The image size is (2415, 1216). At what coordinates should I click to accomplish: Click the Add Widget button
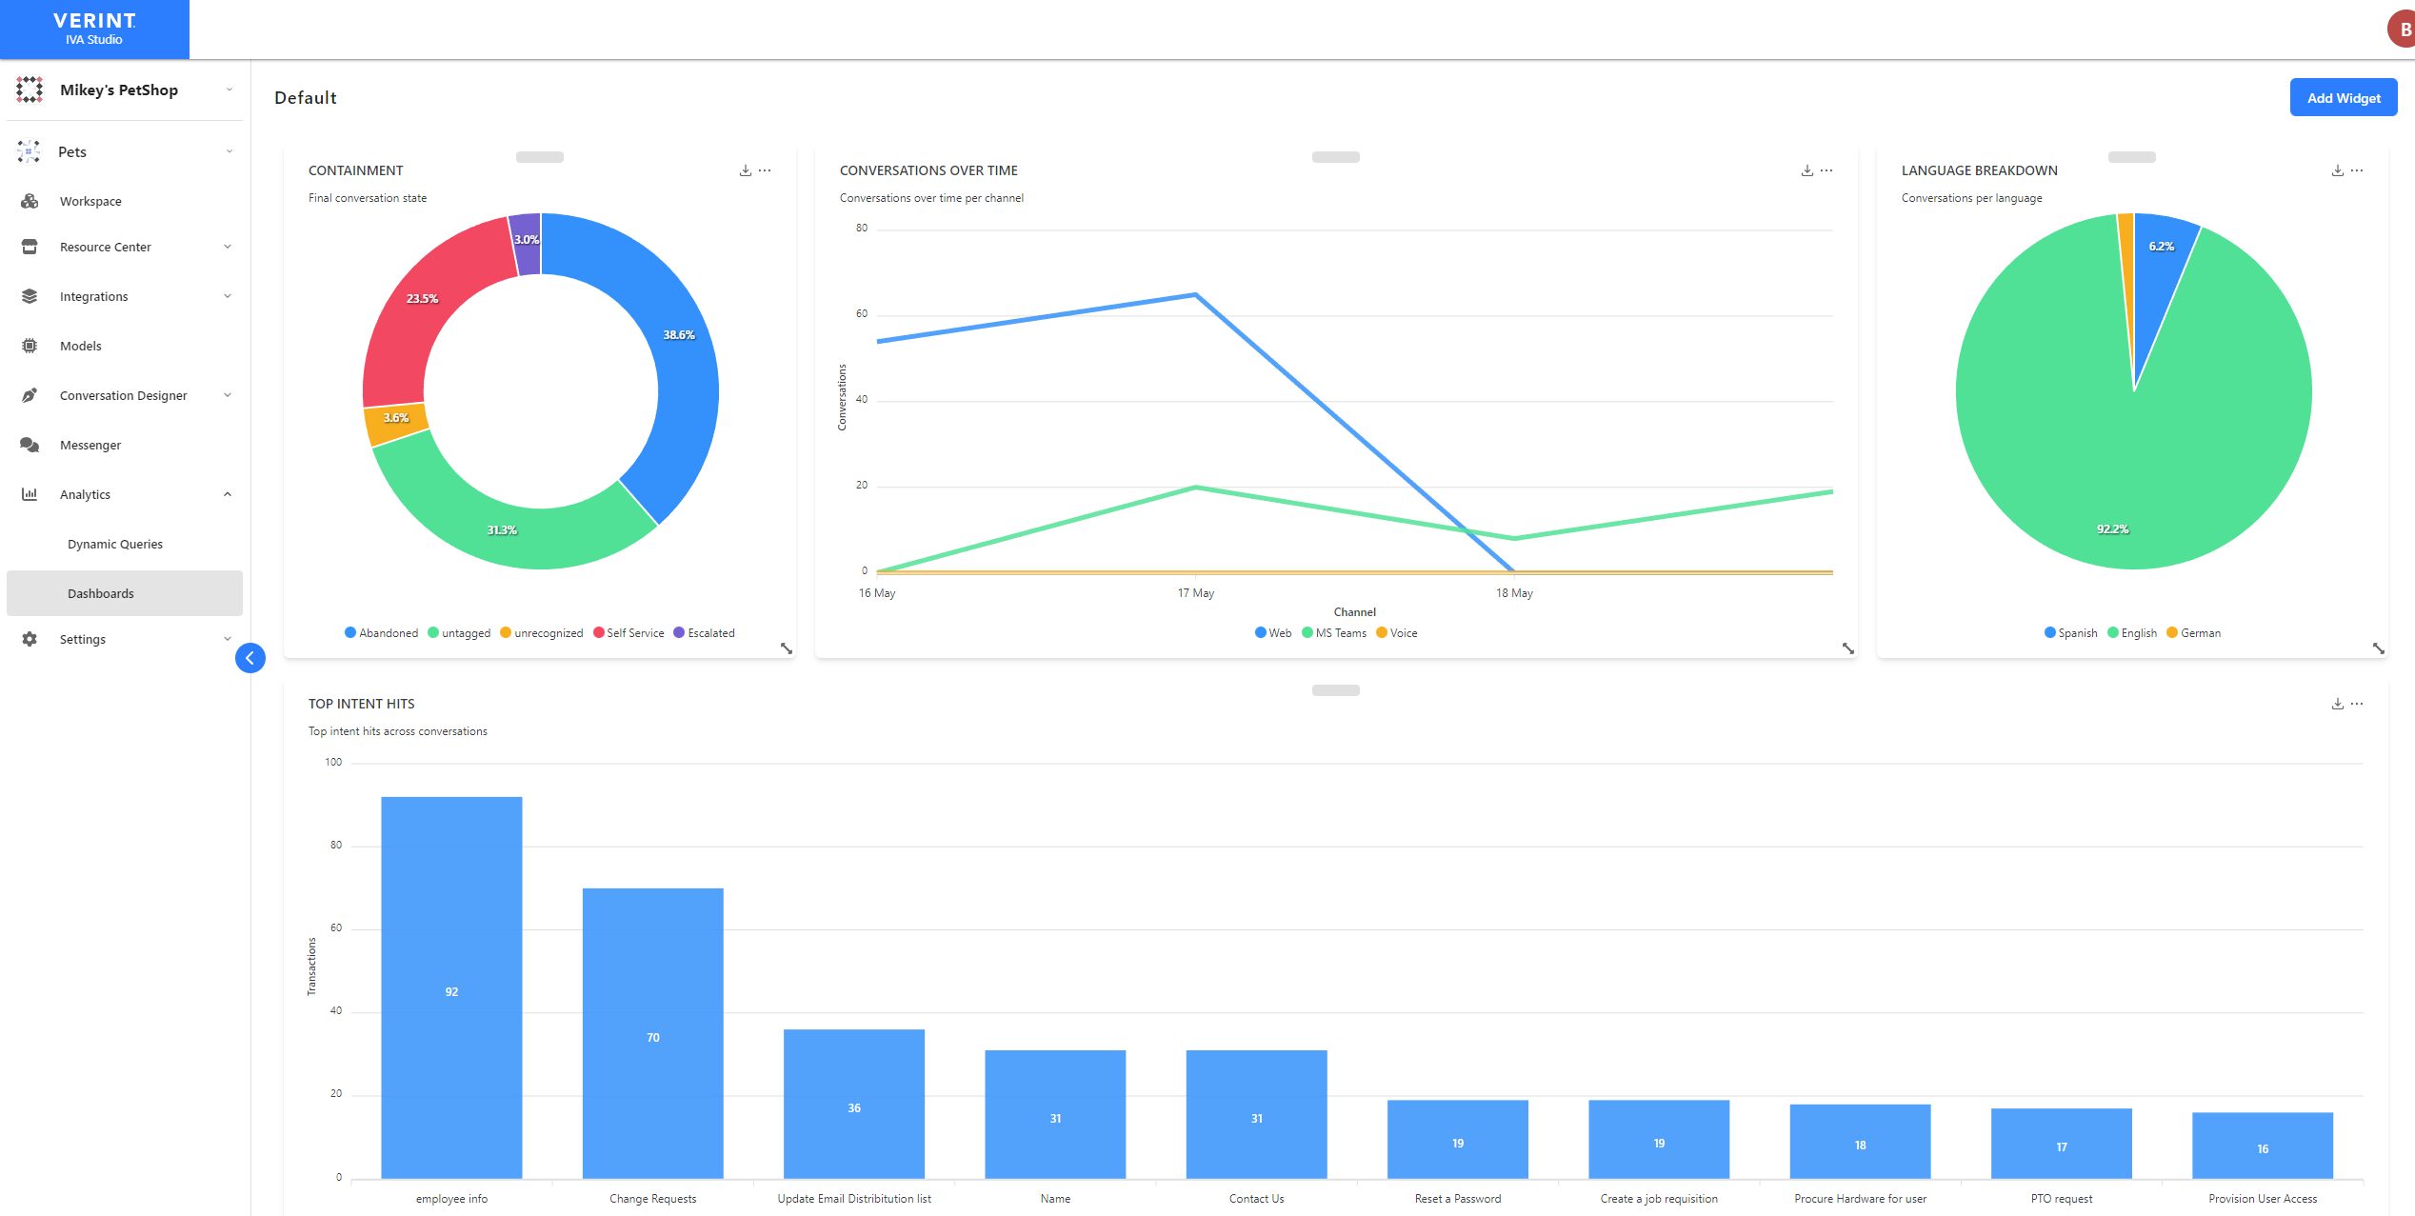click(x=2344, y=97)
